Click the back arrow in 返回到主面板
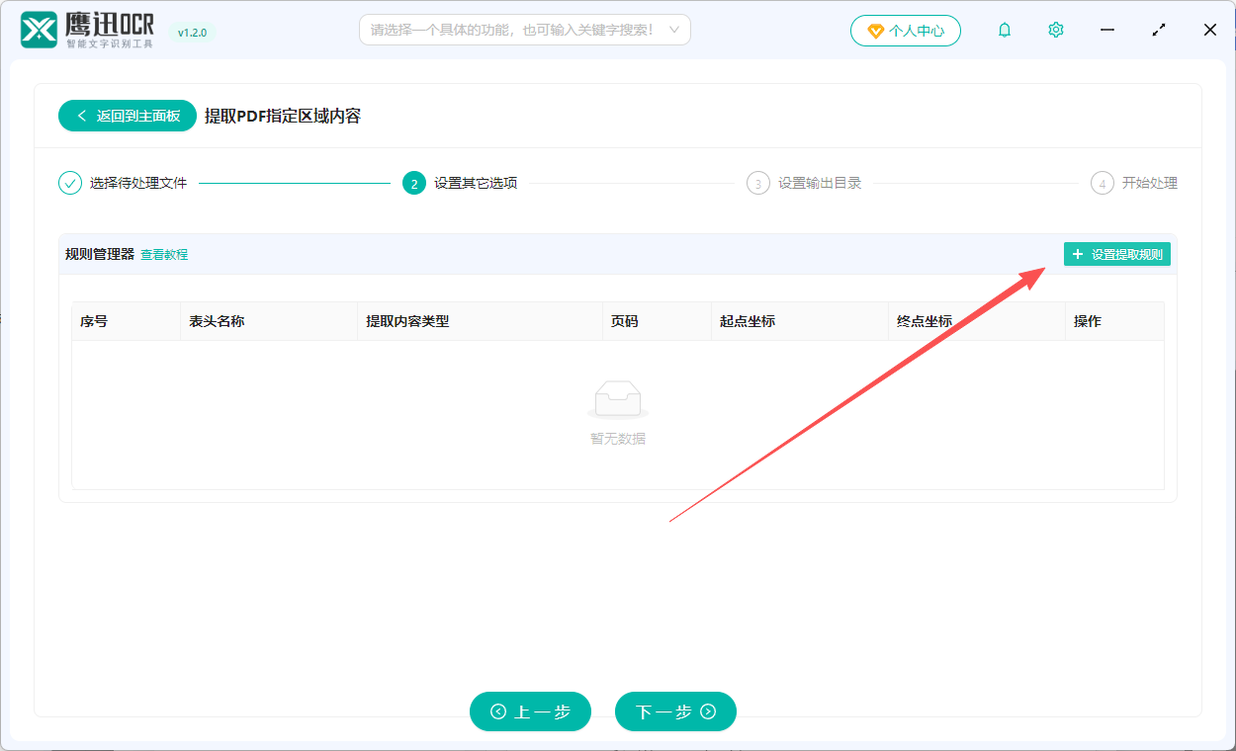Screen dimensions: 1236x751 tap(81, 115)
